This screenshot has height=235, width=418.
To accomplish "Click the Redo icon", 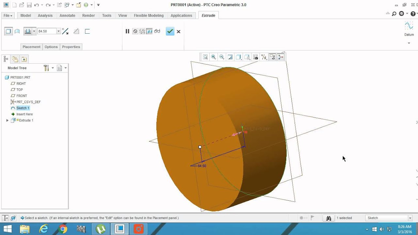I will click(48, 5).
